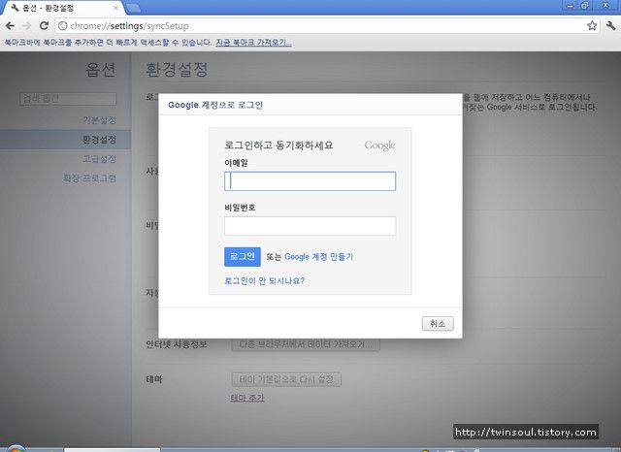Open the Chrome wrench menu

click(x=610, y=26)
